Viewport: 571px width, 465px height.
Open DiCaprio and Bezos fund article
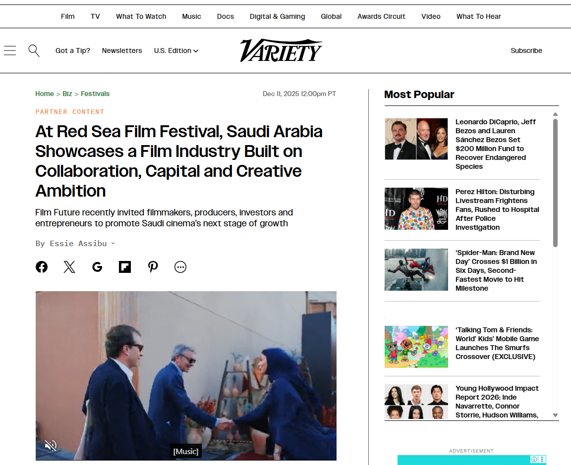(495, 144)
